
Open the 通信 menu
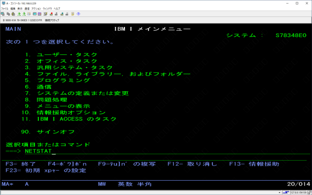click(27, 9)
